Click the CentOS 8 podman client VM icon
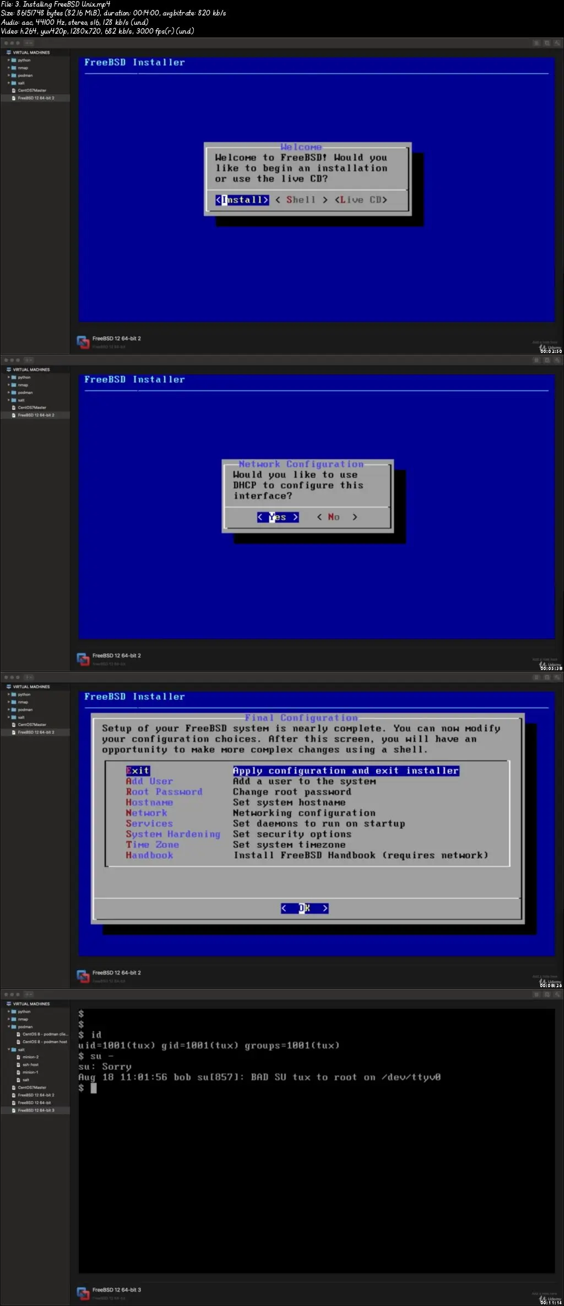Viewport: 564px width, 1306px height. tap(19, 1034)
